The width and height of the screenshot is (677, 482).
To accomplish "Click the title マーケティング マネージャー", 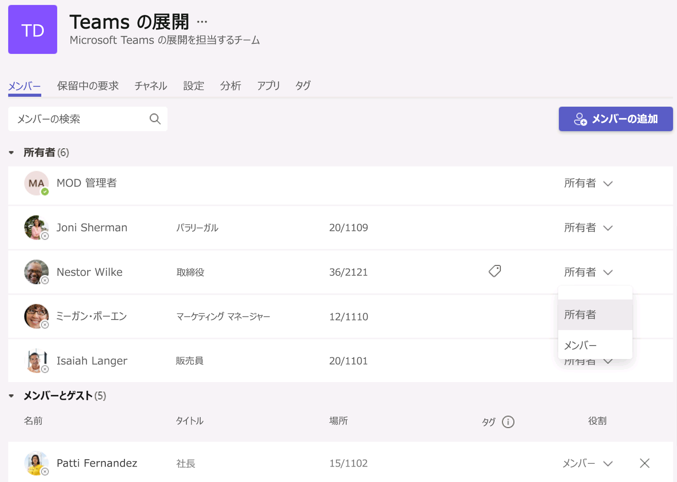I will [x=223, y=316].
